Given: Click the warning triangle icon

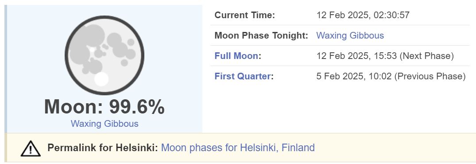Looking at the screenshot, I should [x=31, y=148].
